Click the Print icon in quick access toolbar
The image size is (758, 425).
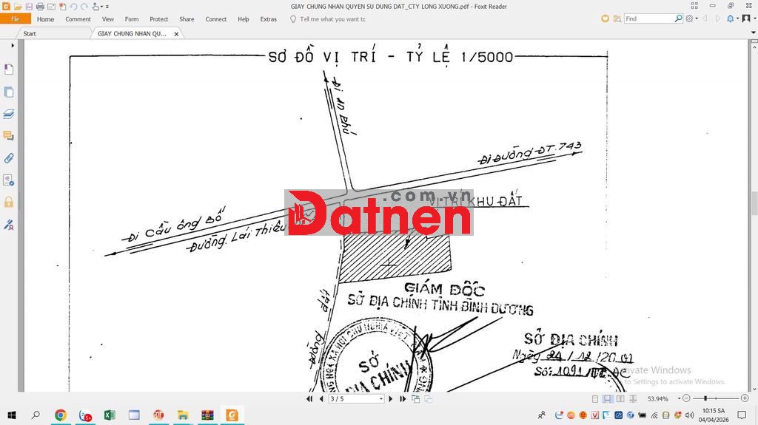40,7
